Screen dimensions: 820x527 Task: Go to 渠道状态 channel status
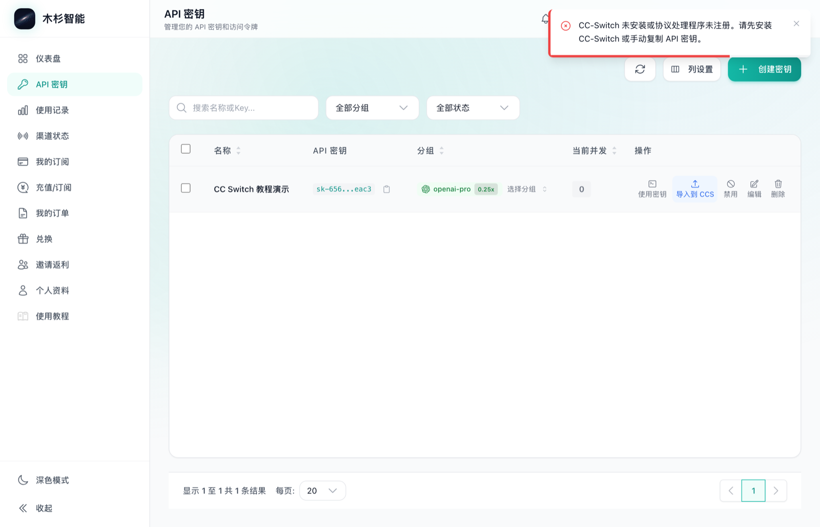tap(75, 136)
